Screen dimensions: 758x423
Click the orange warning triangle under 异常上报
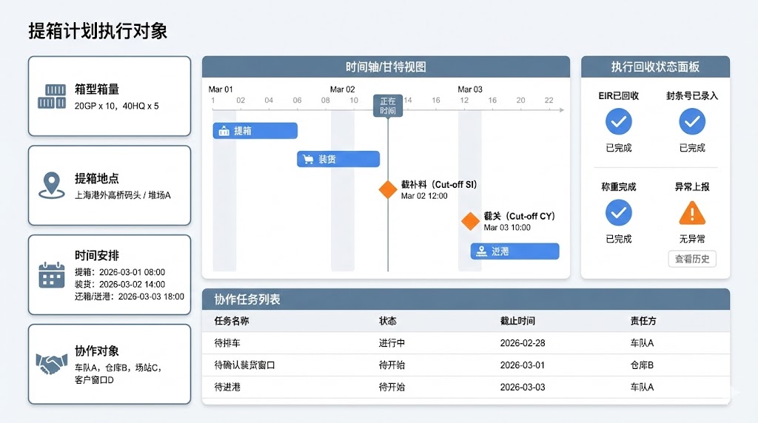[x=692, y=214]
